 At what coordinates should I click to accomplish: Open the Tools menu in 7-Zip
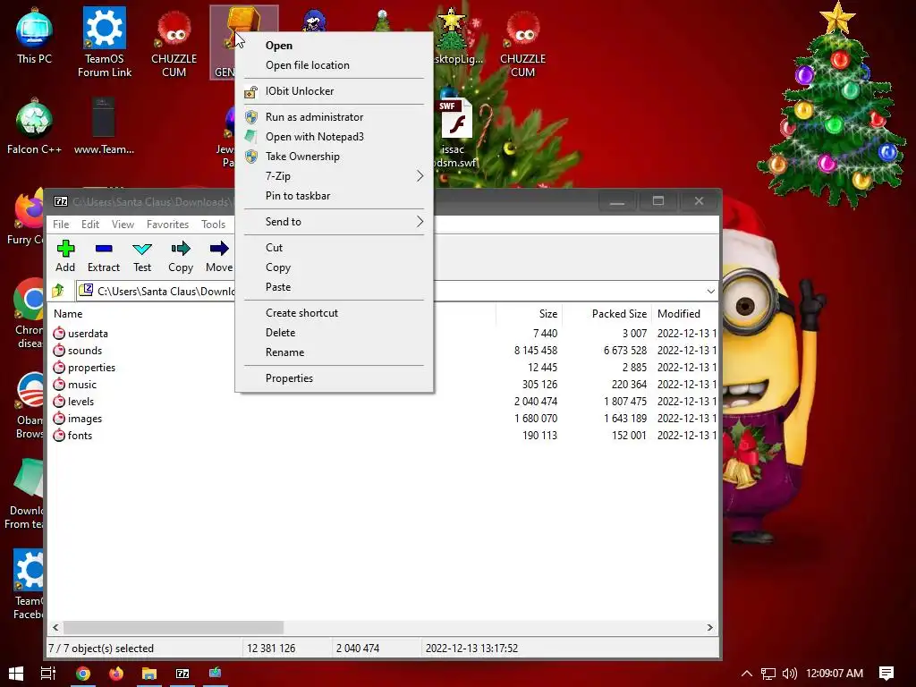[213, 225]
